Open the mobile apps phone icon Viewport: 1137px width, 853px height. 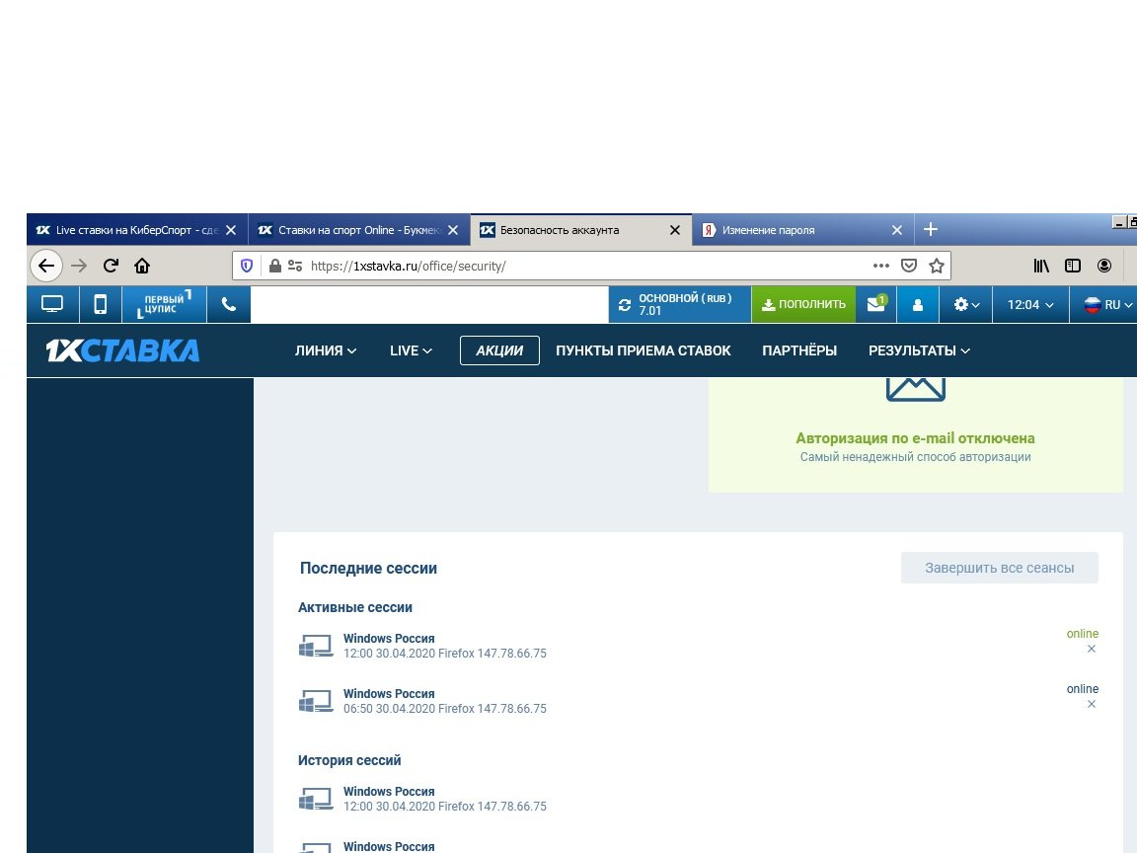tap(100, 305)
